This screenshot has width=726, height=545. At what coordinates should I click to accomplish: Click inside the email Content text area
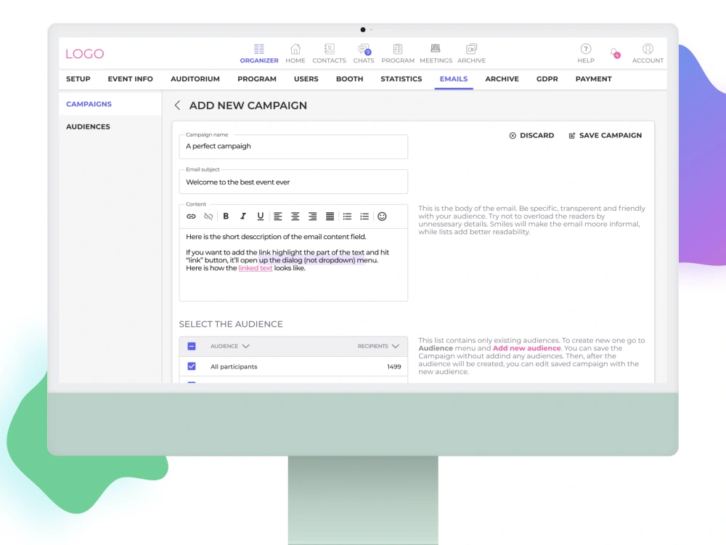coord(293,265)
